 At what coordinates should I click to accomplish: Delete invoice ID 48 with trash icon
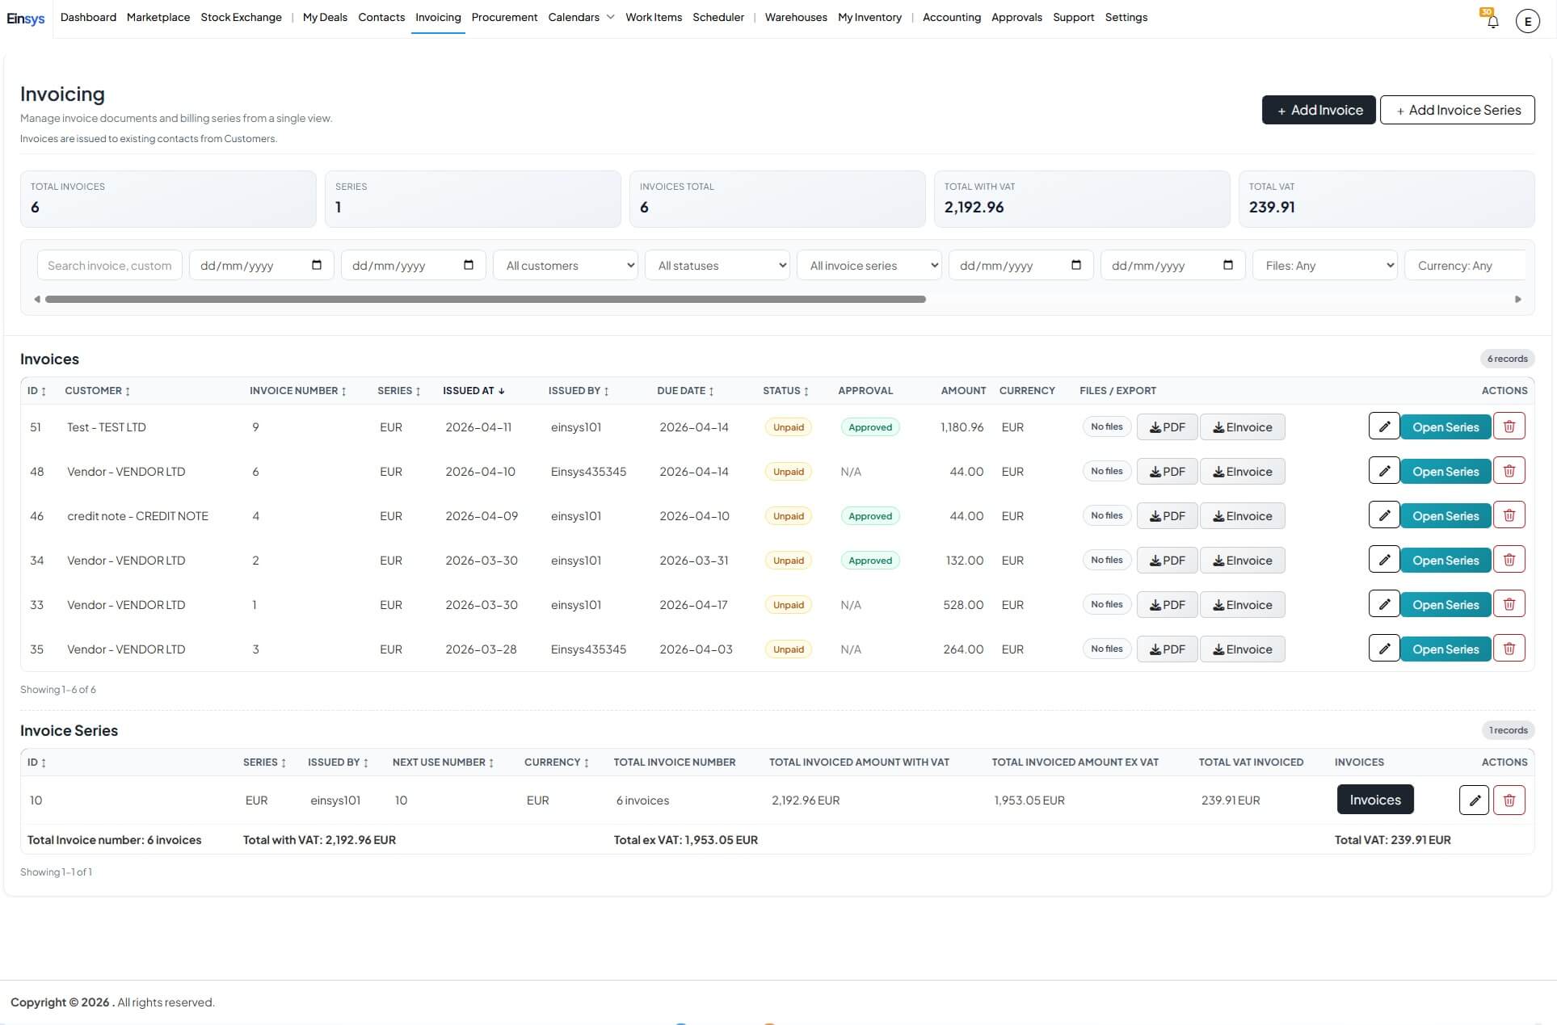[x=1509, y=471]
